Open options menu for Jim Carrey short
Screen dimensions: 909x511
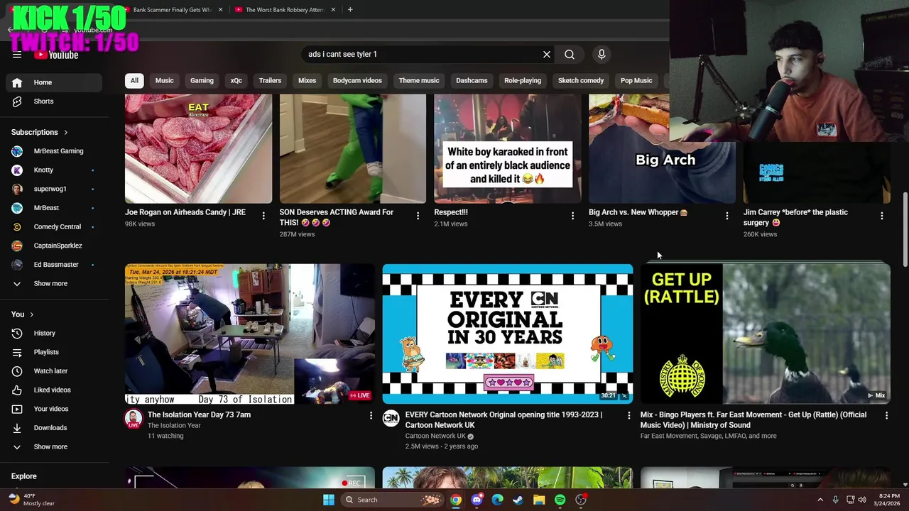882,216
